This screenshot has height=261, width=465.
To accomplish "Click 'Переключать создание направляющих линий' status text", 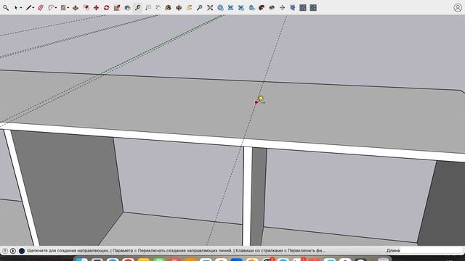I will coord(185,251).
